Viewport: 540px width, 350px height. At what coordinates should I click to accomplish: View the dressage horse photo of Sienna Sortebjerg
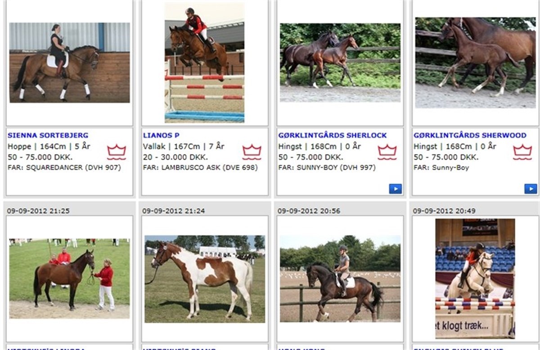click(70, 63)
